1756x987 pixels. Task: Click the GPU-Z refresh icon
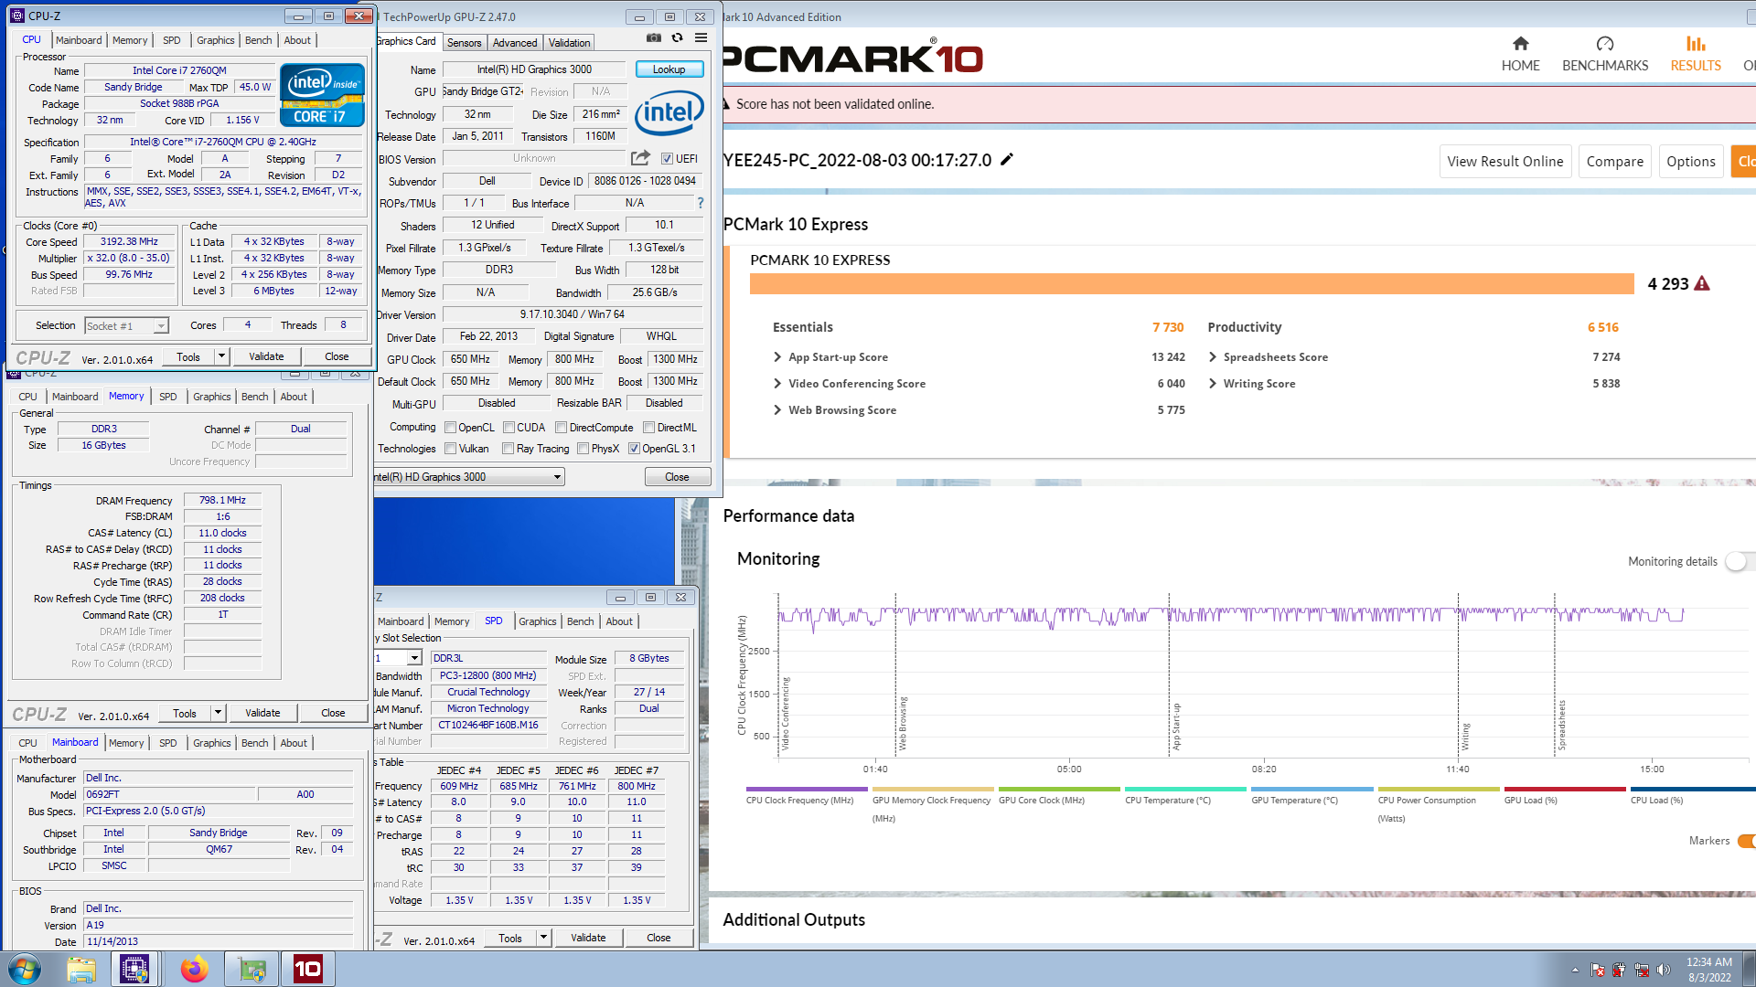pyautogui.click(x=677, y=38)
